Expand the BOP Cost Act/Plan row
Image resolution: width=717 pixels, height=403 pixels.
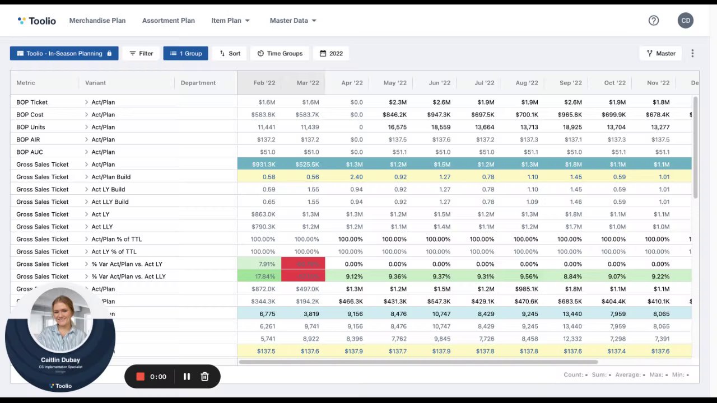click(x=87, y=115)
